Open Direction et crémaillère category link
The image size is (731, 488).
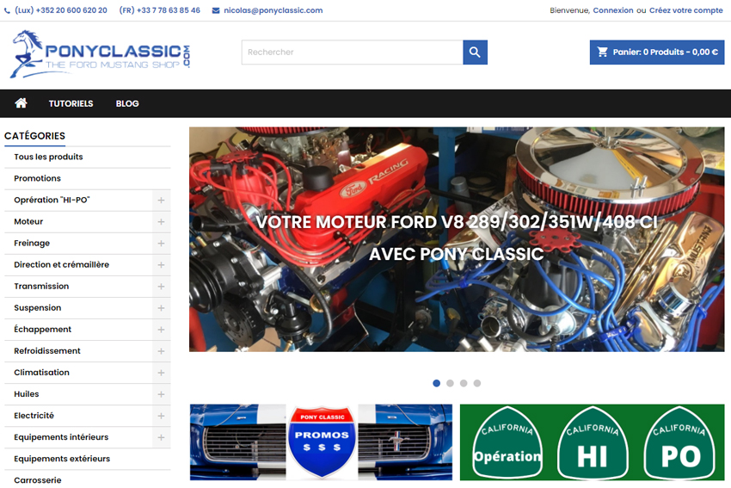[x=62, y=264]
